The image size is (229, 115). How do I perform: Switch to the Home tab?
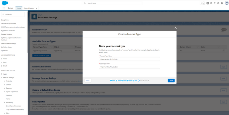[x=19, y=8]
